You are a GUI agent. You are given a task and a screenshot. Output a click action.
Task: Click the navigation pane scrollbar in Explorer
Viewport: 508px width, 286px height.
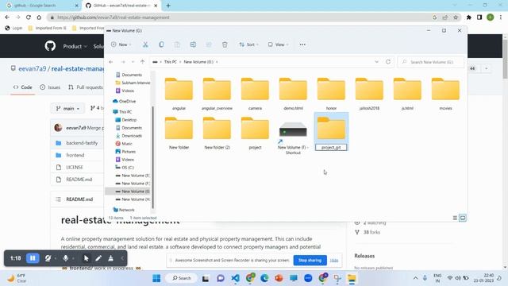pos(152,157)
